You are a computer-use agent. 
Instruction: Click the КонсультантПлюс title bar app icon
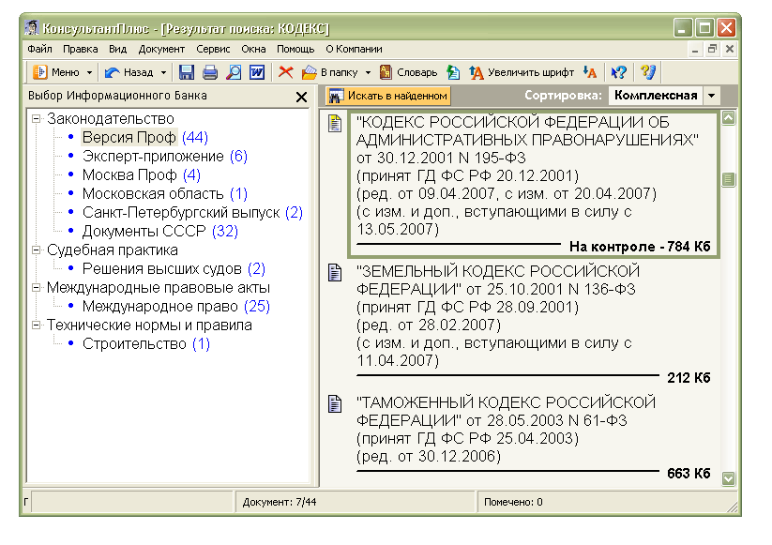coord(32,28)
